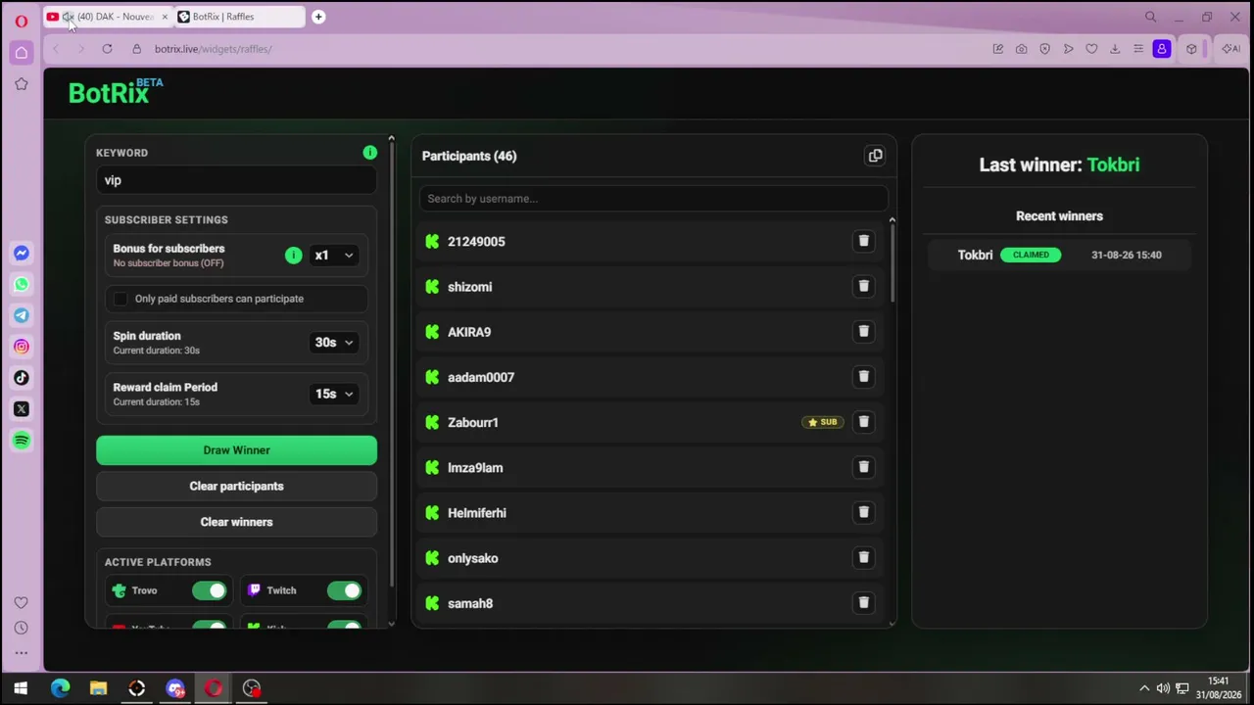Click Opera Easy Setup sliders icon

1138,49
